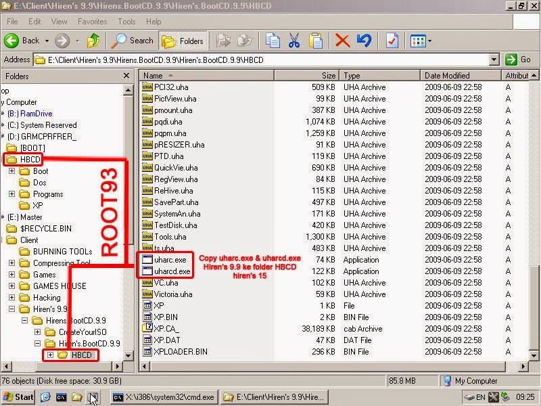Click into the Address path field

click(x=261, y=60)
